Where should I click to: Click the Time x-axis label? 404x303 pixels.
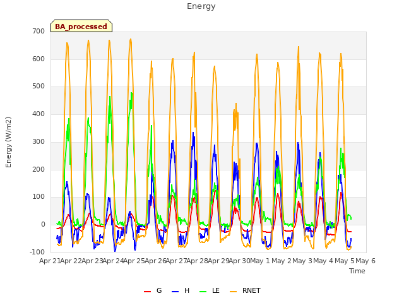(x=357, y=271)
